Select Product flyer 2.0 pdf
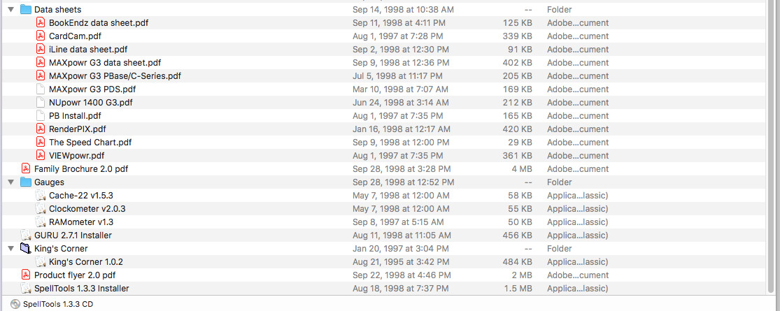The height and width of the screenshot is (311, 780). pyautogui.click(x=75, y=275)
